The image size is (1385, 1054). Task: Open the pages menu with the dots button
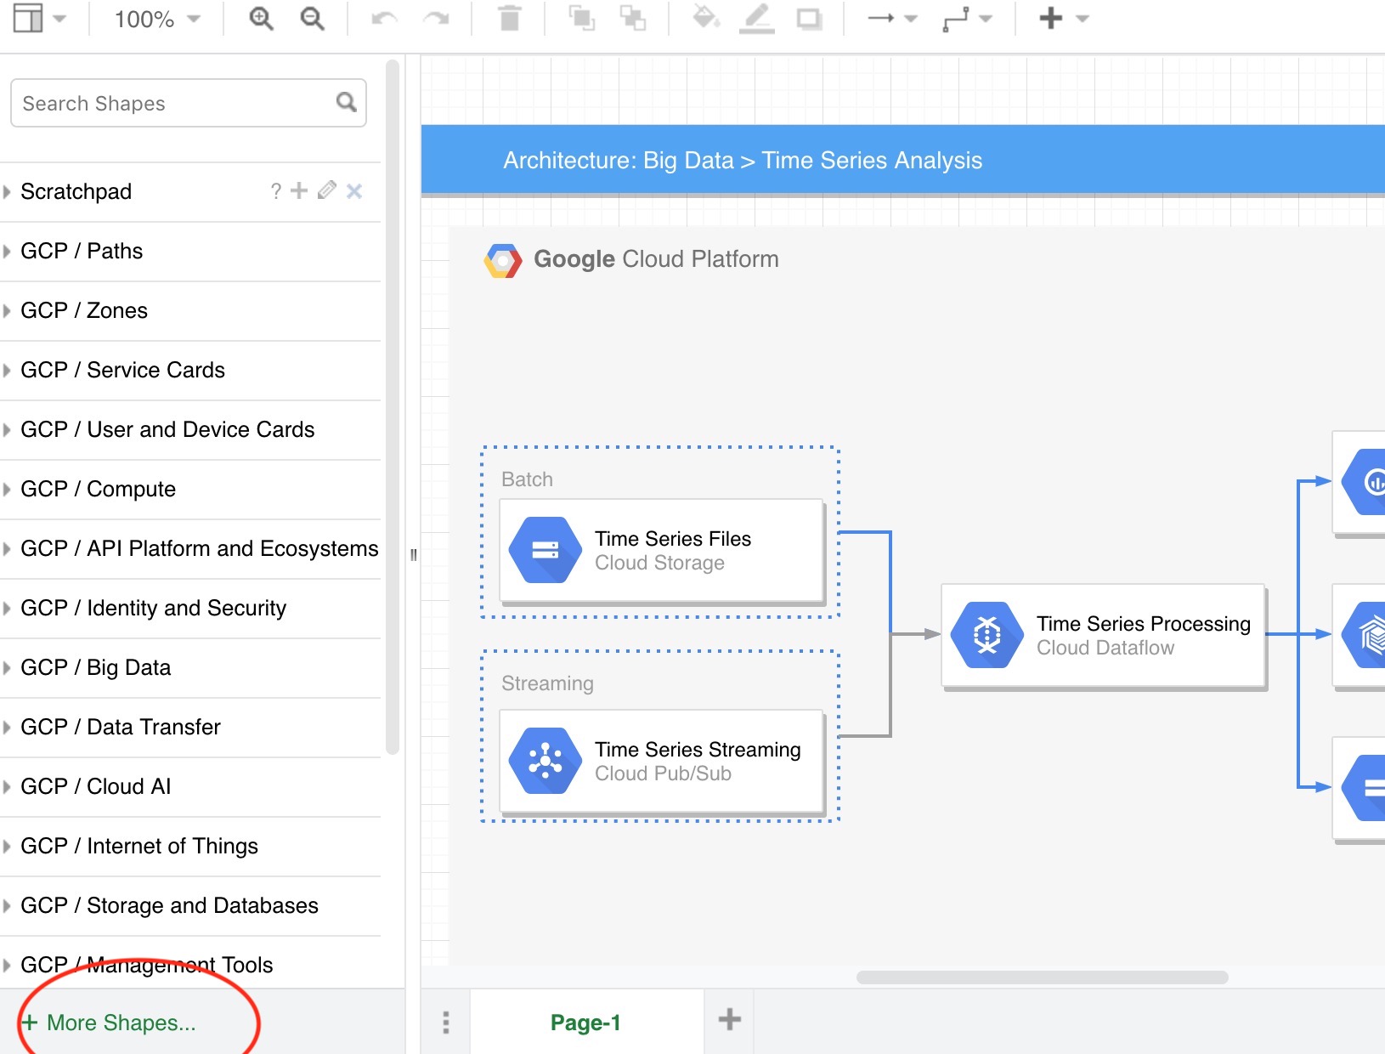coord(444,1023)
